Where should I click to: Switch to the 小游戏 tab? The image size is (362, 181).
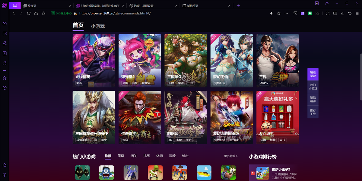pos(98,26)
